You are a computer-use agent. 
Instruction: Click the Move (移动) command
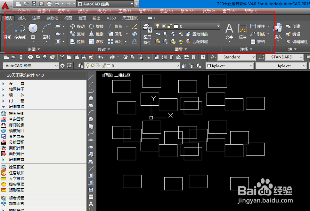click(77, 26)
